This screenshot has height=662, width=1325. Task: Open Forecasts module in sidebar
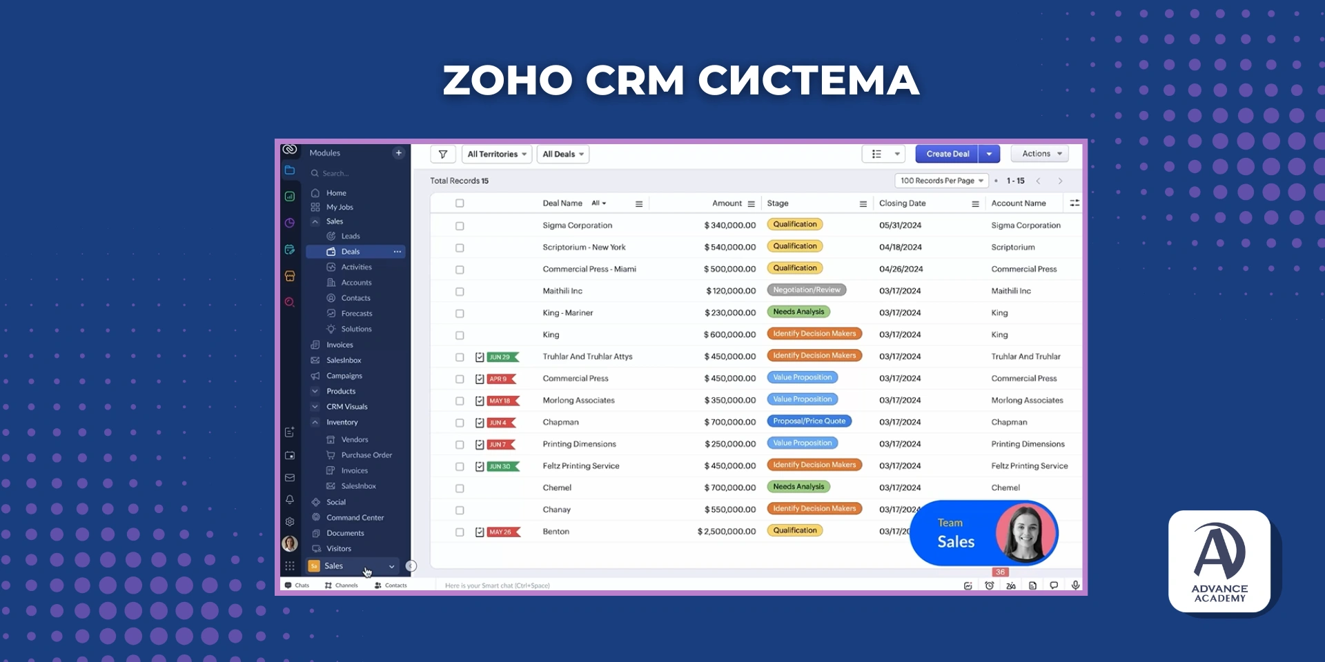tap(355, 314)
